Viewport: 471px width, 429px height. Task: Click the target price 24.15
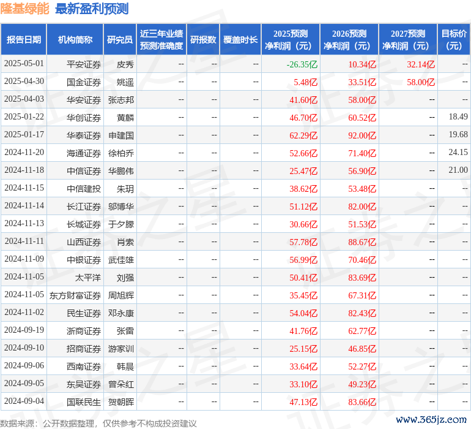458,153
